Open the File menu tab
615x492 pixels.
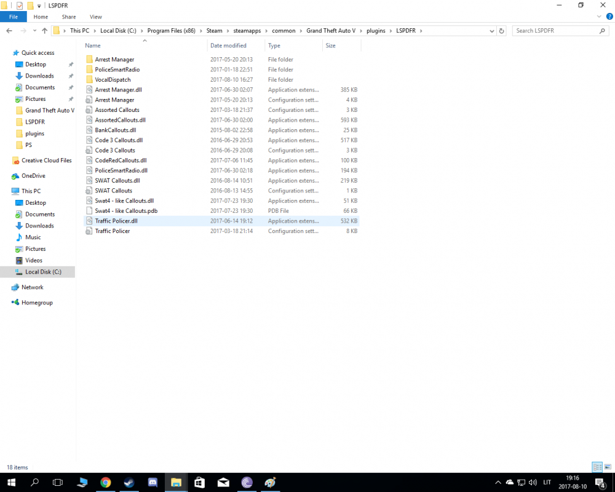click(x=14, y=17)
